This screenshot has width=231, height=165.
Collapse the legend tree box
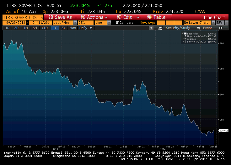[x=183, y=34]
